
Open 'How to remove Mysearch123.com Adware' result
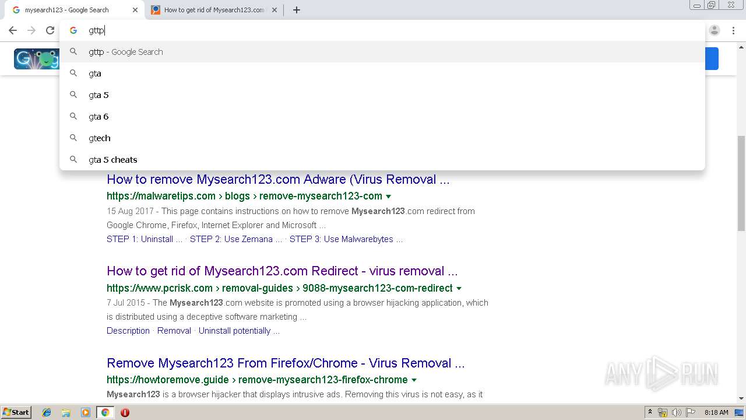coord(278,180)
